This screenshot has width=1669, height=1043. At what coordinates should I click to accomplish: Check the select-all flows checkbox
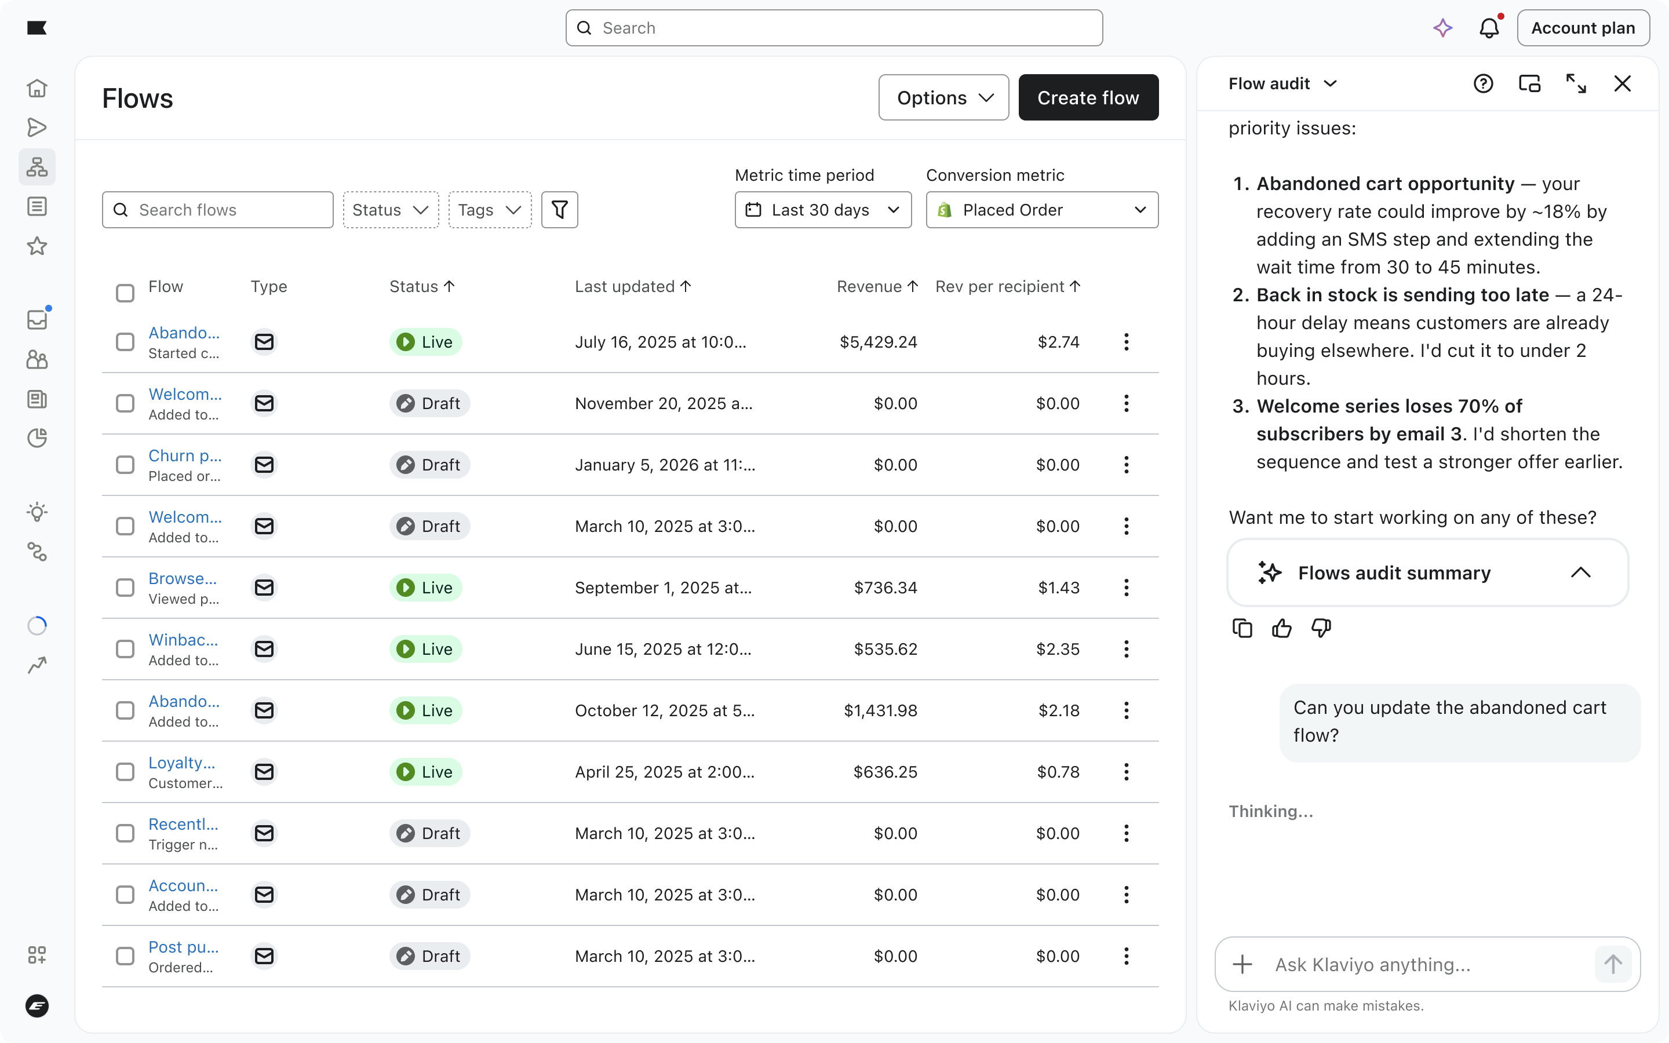(x=125, y=293)
